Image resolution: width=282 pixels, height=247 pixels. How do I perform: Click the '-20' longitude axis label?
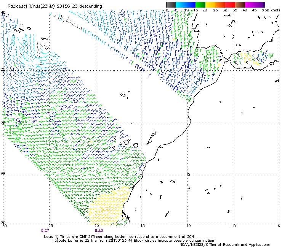tap(95, 226)
